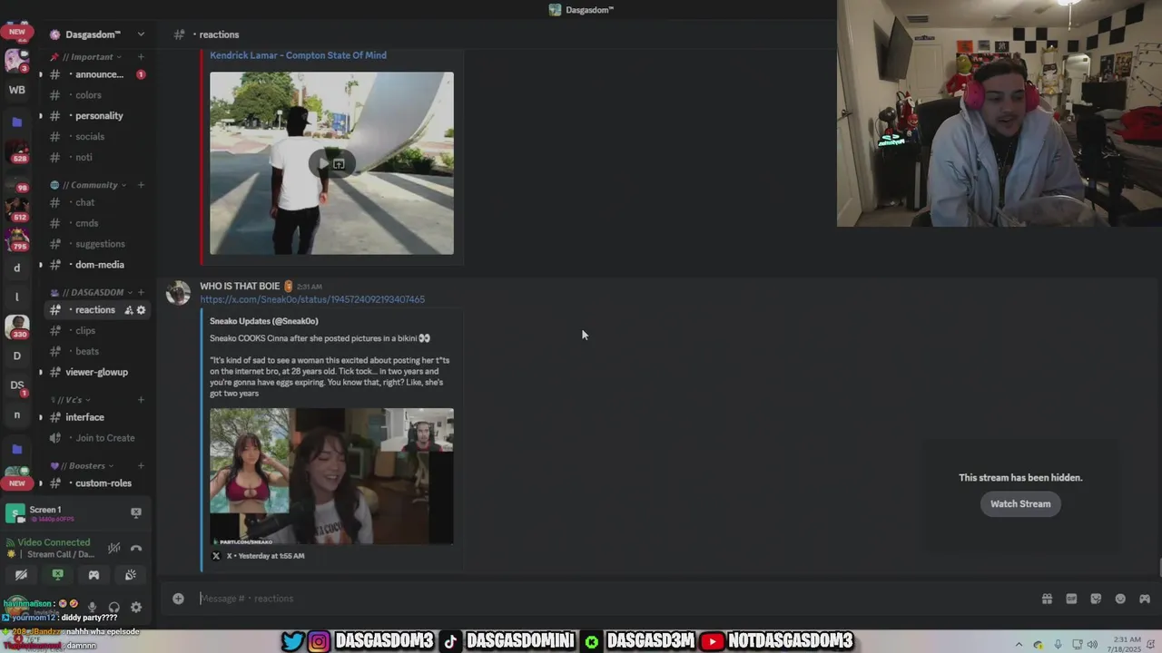This screenshot has width=1162, height=653.
Task: Open User Settings gear
Action: (x=136, y=608)
